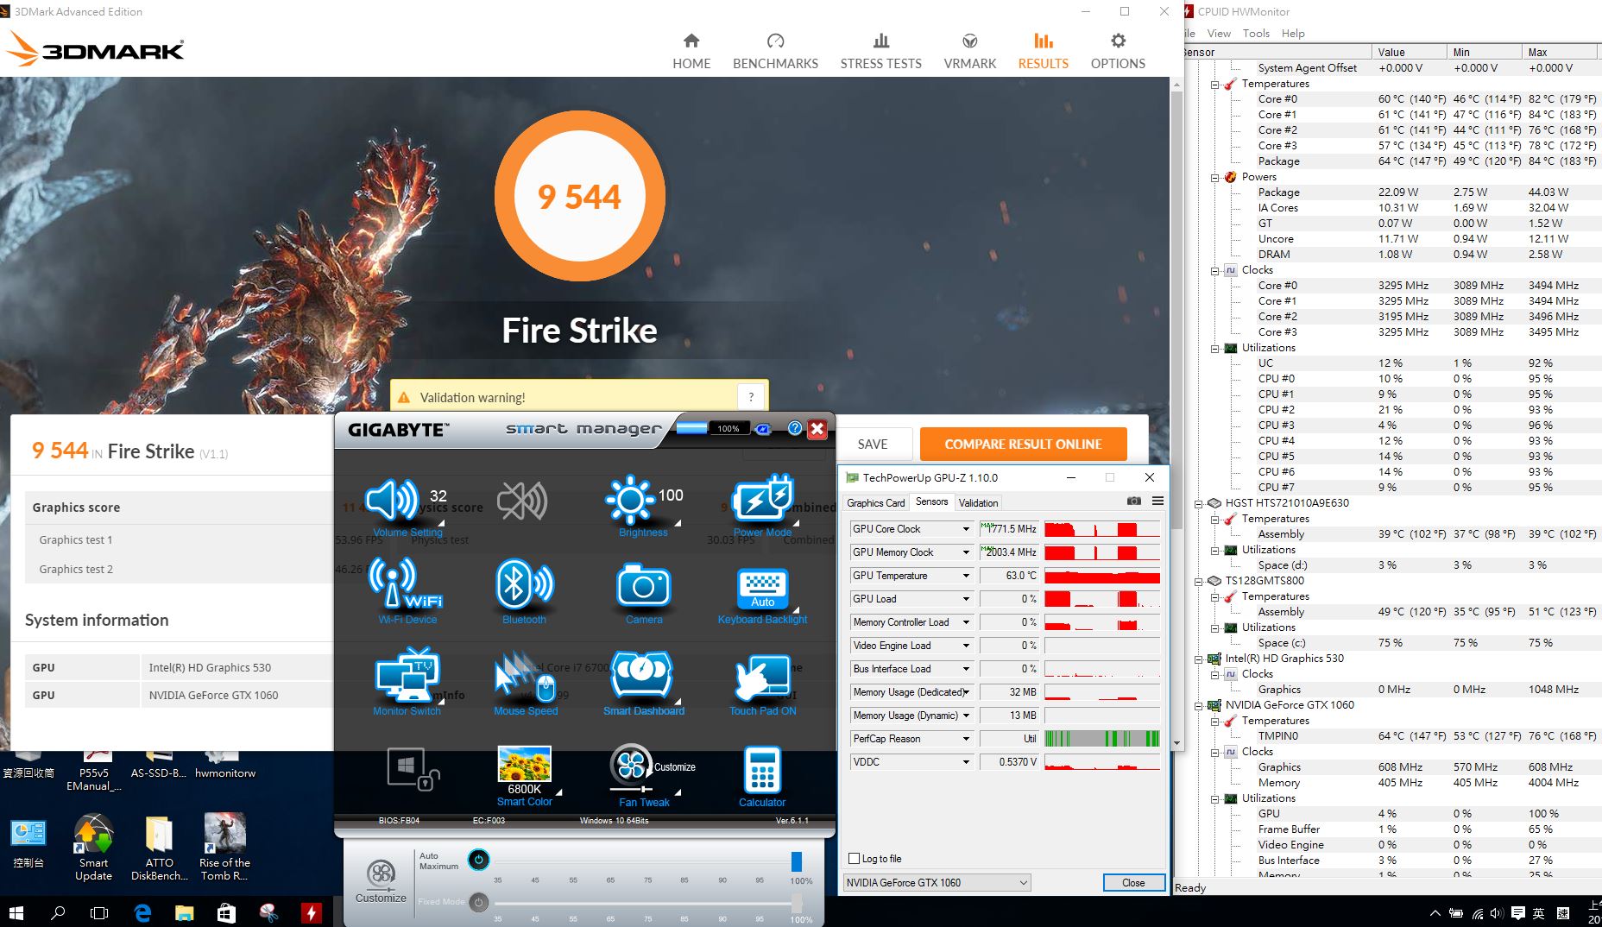Enable Auto Maximum fan mode power toggle
Image resolution: width=1602 pixels, height=927 pixels.
pos(478,859)
